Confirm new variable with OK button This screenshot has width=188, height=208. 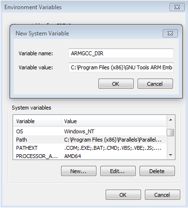(x=116, y=84)
